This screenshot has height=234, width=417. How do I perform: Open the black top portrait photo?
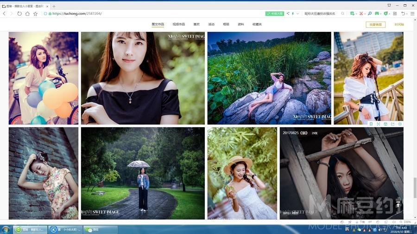tap(143, 78)
